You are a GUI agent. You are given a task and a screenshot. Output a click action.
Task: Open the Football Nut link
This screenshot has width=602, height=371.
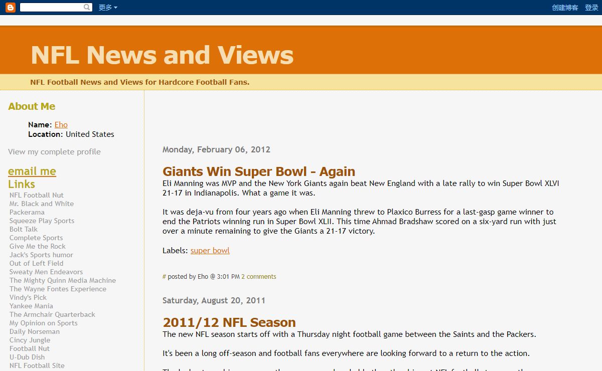pos(30,348)
